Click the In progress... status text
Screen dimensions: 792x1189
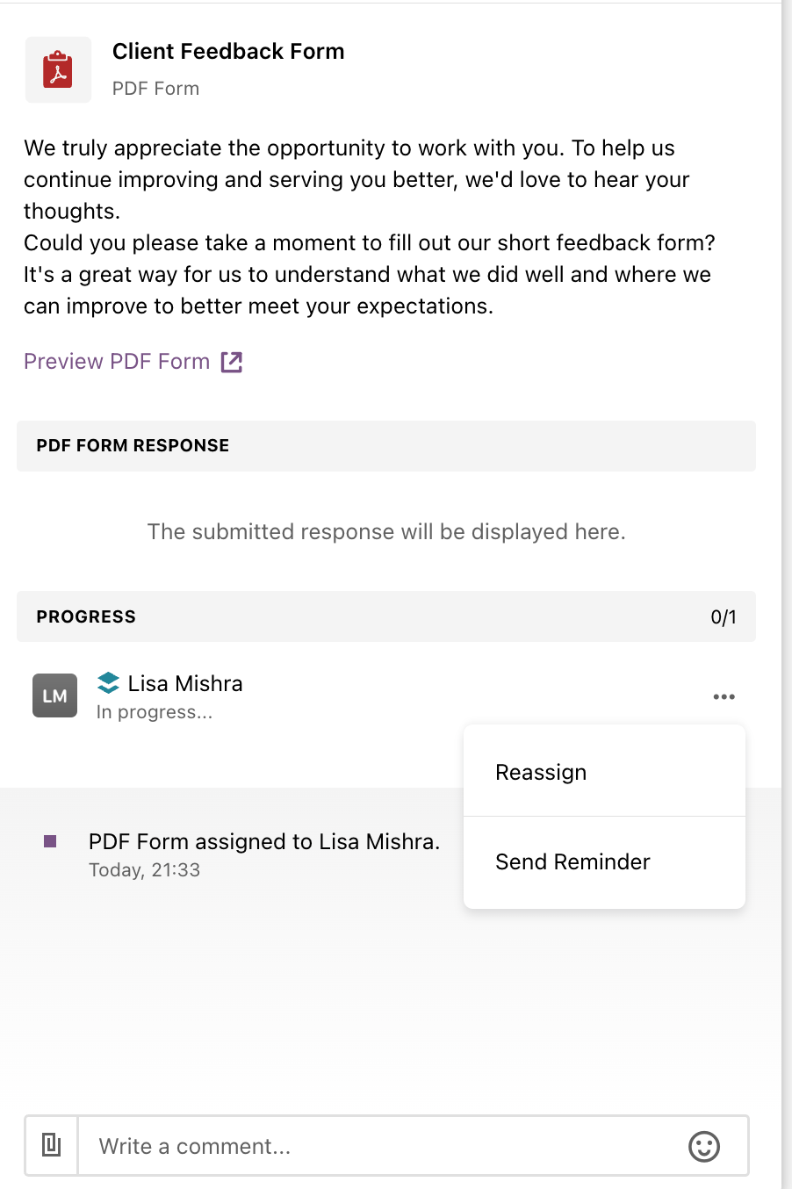click(155, 712)
